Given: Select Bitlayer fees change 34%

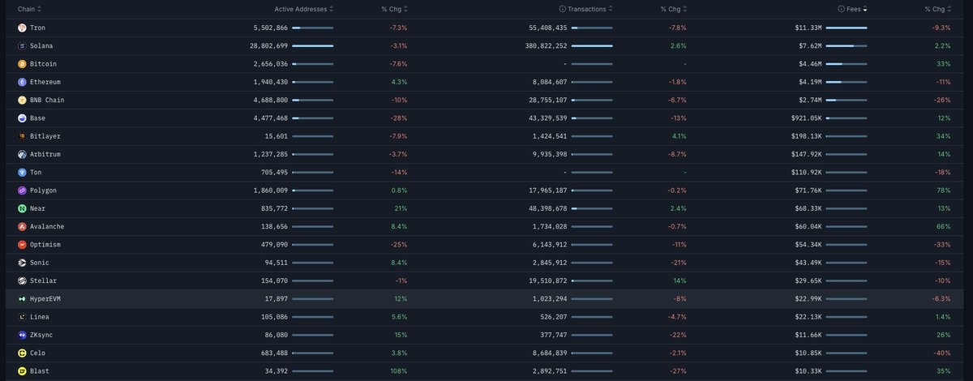Looking at the screenshot, I should pyautogui.click(x=945, y=136).
